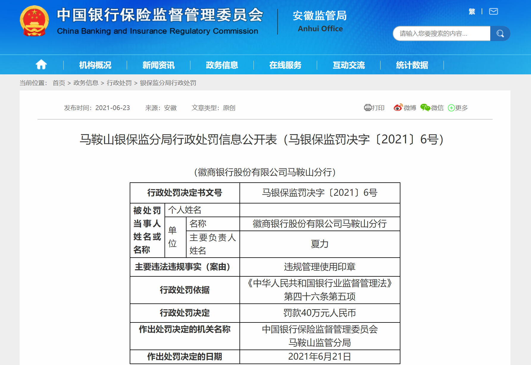Open the 政务信息 menu
531x365 pixels.
click(222, 65)
